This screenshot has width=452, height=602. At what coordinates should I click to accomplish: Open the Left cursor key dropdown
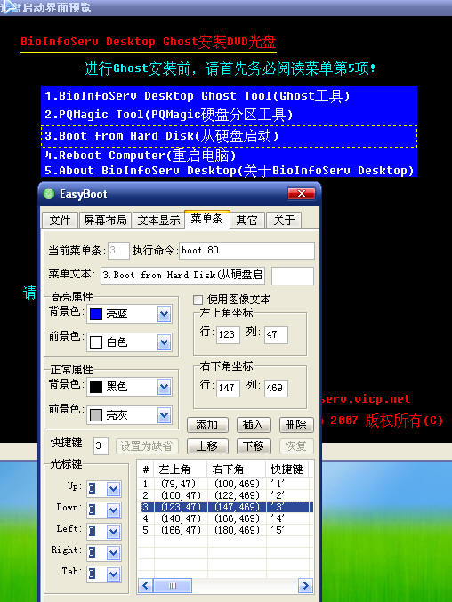[113, 532]
